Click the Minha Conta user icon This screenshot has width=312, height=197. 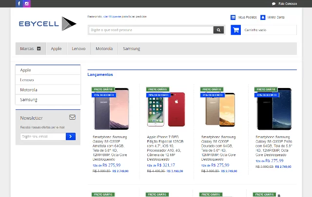tap(263, 18)
